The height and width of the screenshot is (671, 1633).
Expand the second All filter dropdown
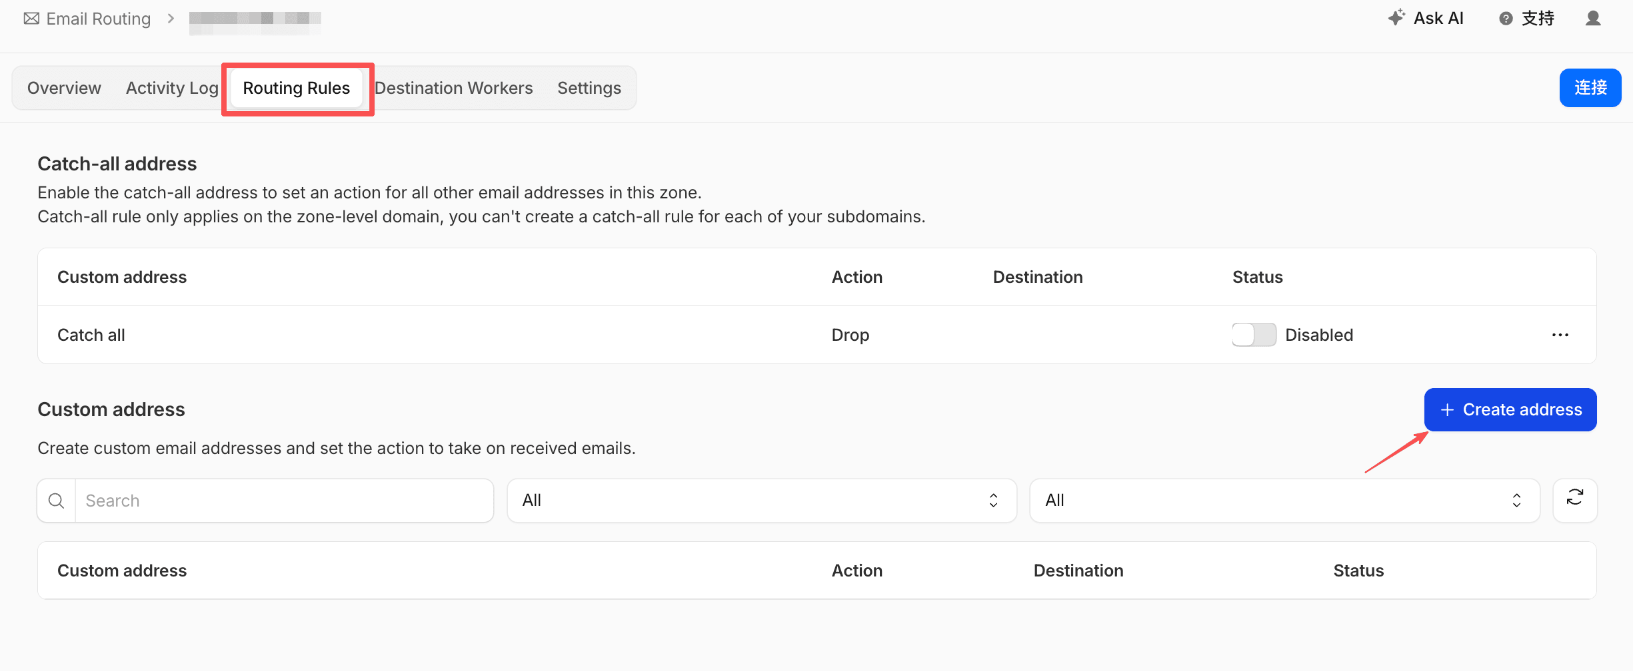(x=1284, y=501)
